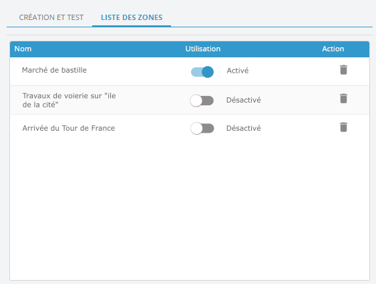
Task: Select the Arrivée du Tour de France name
Action: tap(69, 128)
